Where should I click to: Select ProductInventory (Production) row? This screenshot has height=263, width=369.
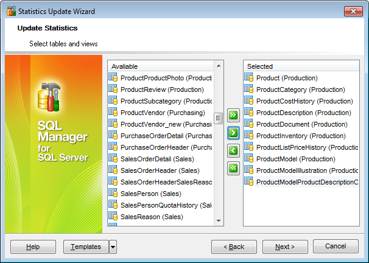pyautogui.click(x=301, y=136)
